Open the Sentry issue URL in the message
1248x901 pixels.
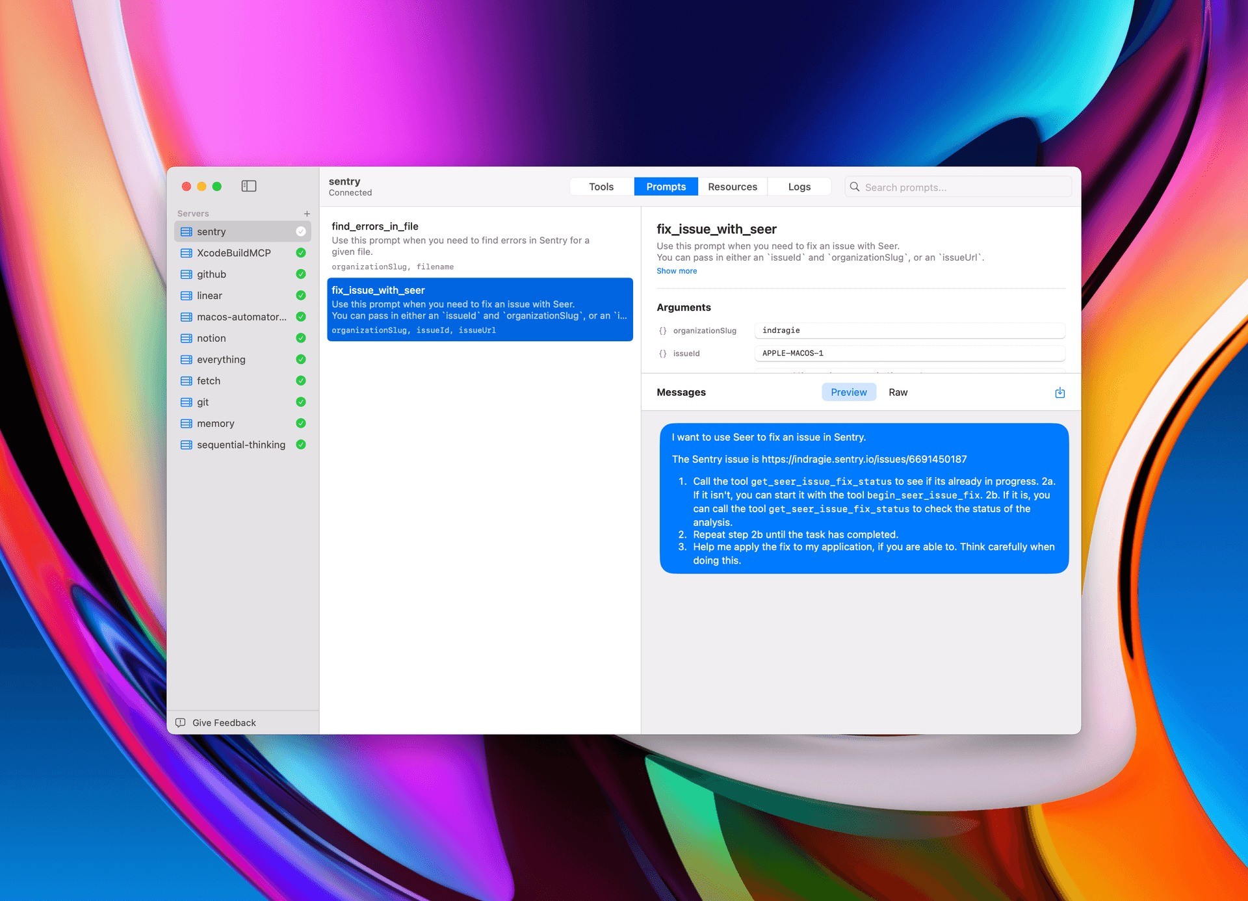[864, 459]
